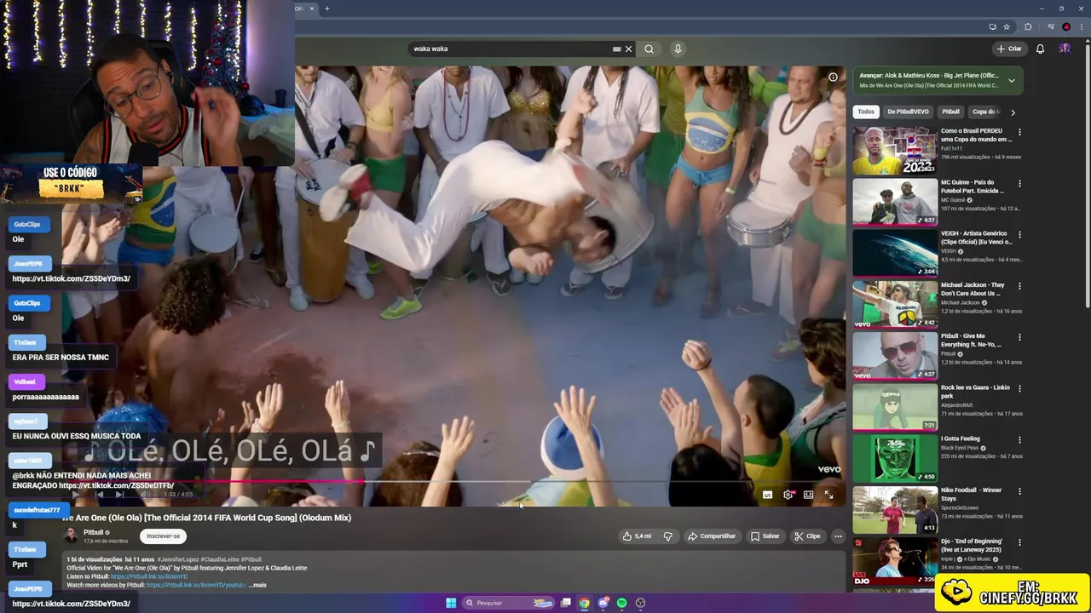Clear the search box with the X

tap(629, 49)
